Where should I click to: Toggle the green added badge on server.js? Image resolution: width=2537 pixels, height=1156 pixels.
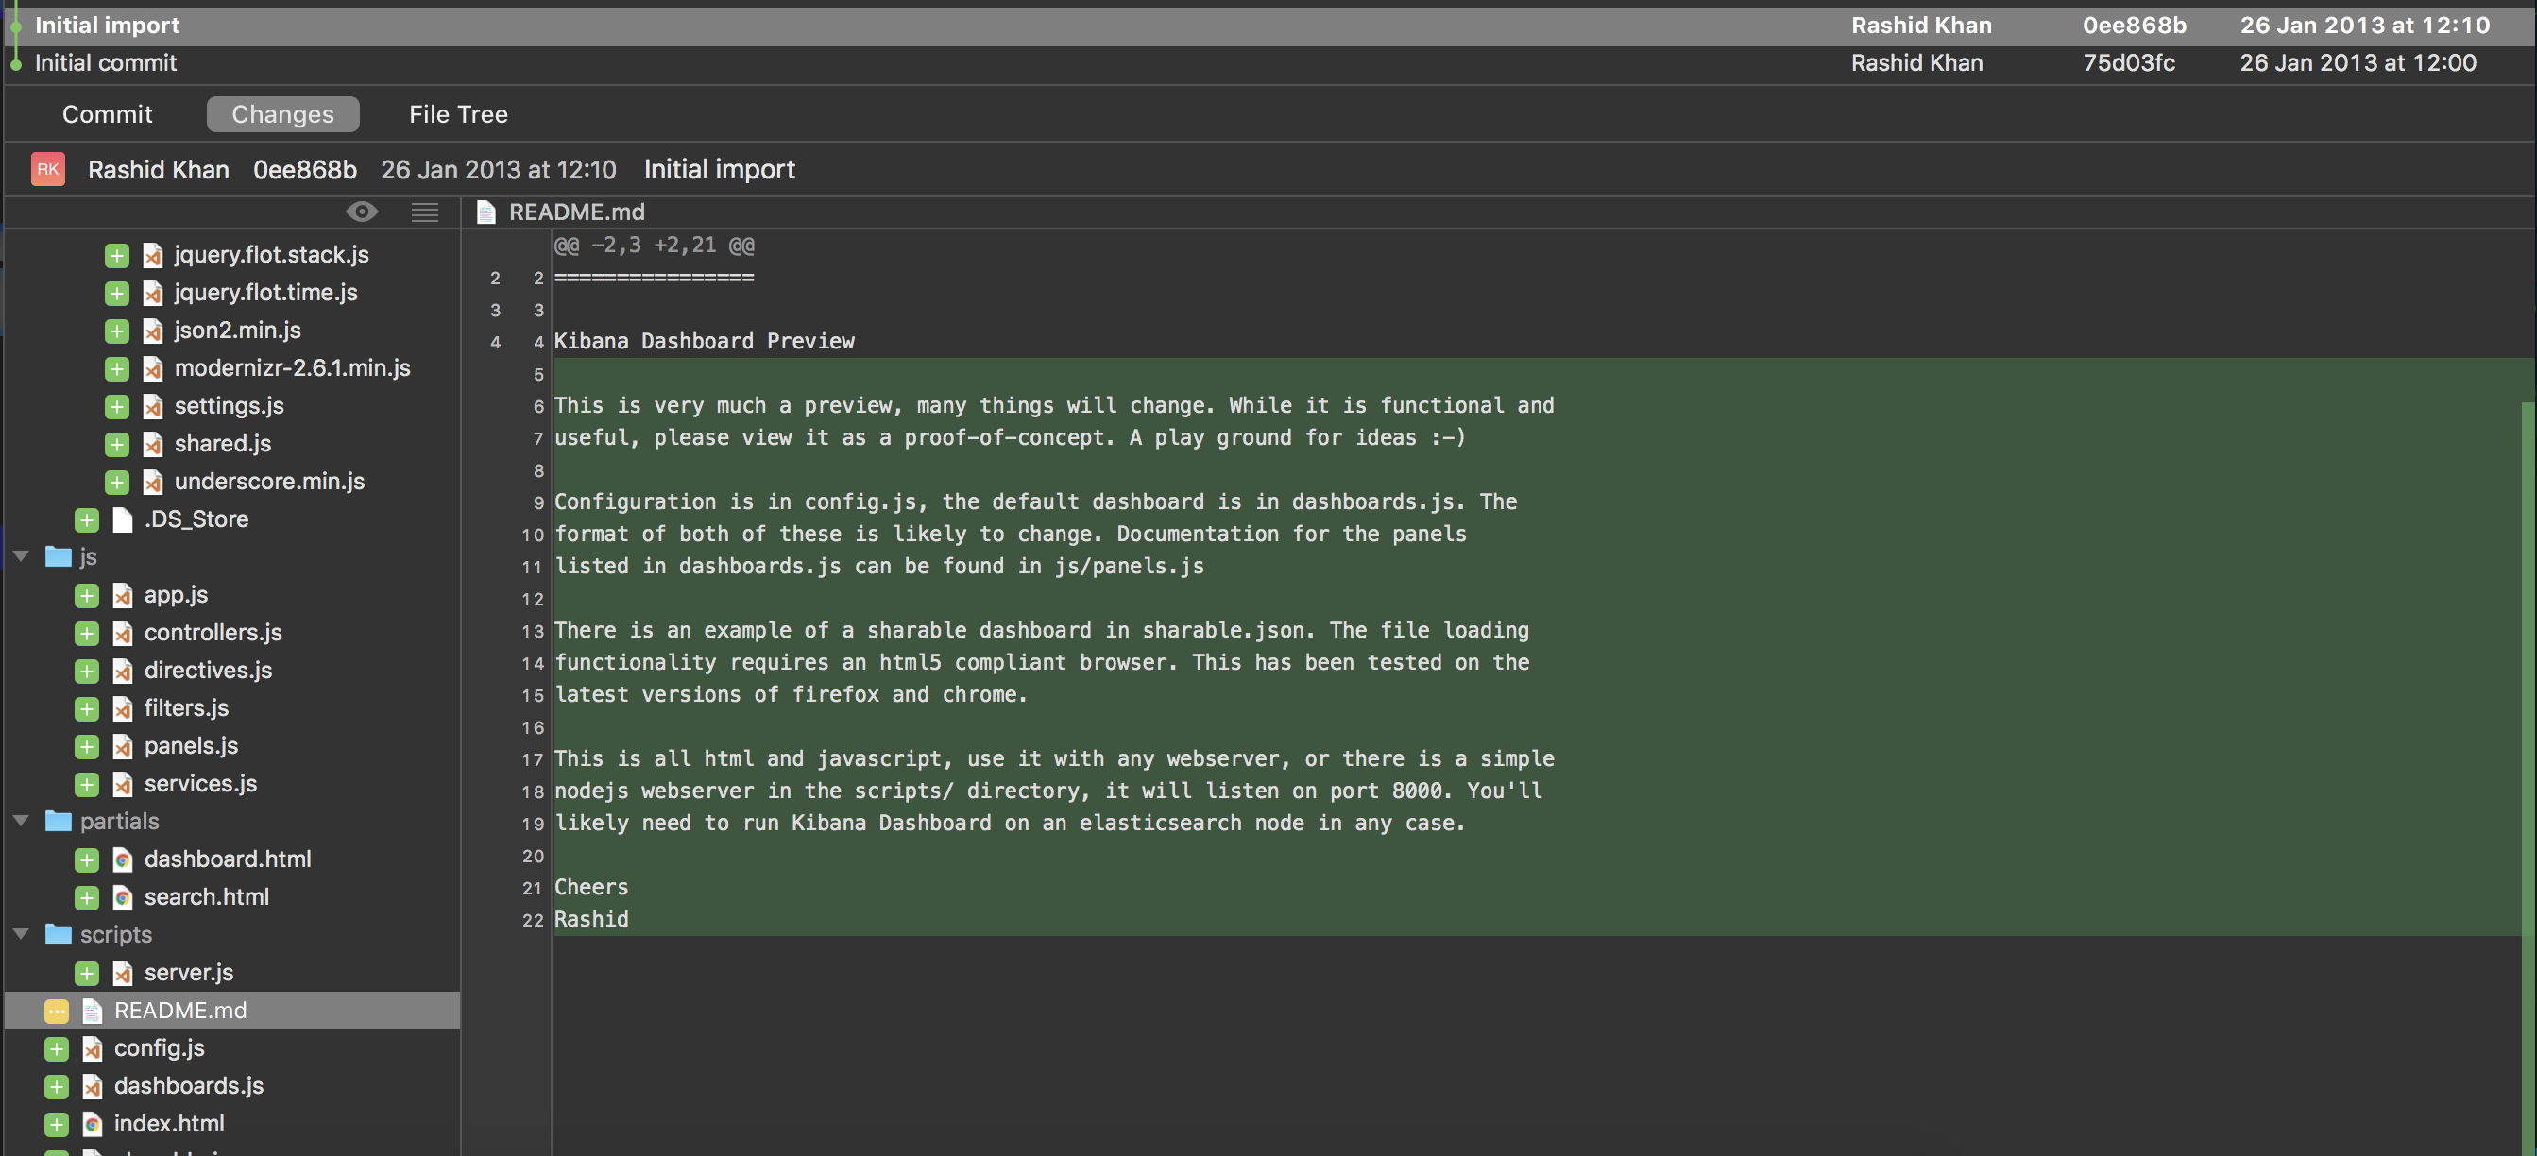pyautogui.click(x=86, y=973)
